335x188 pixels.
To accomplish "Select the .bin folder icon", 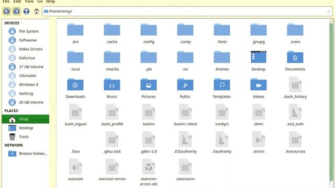I will pyautogui.click(x=75, y=30).
